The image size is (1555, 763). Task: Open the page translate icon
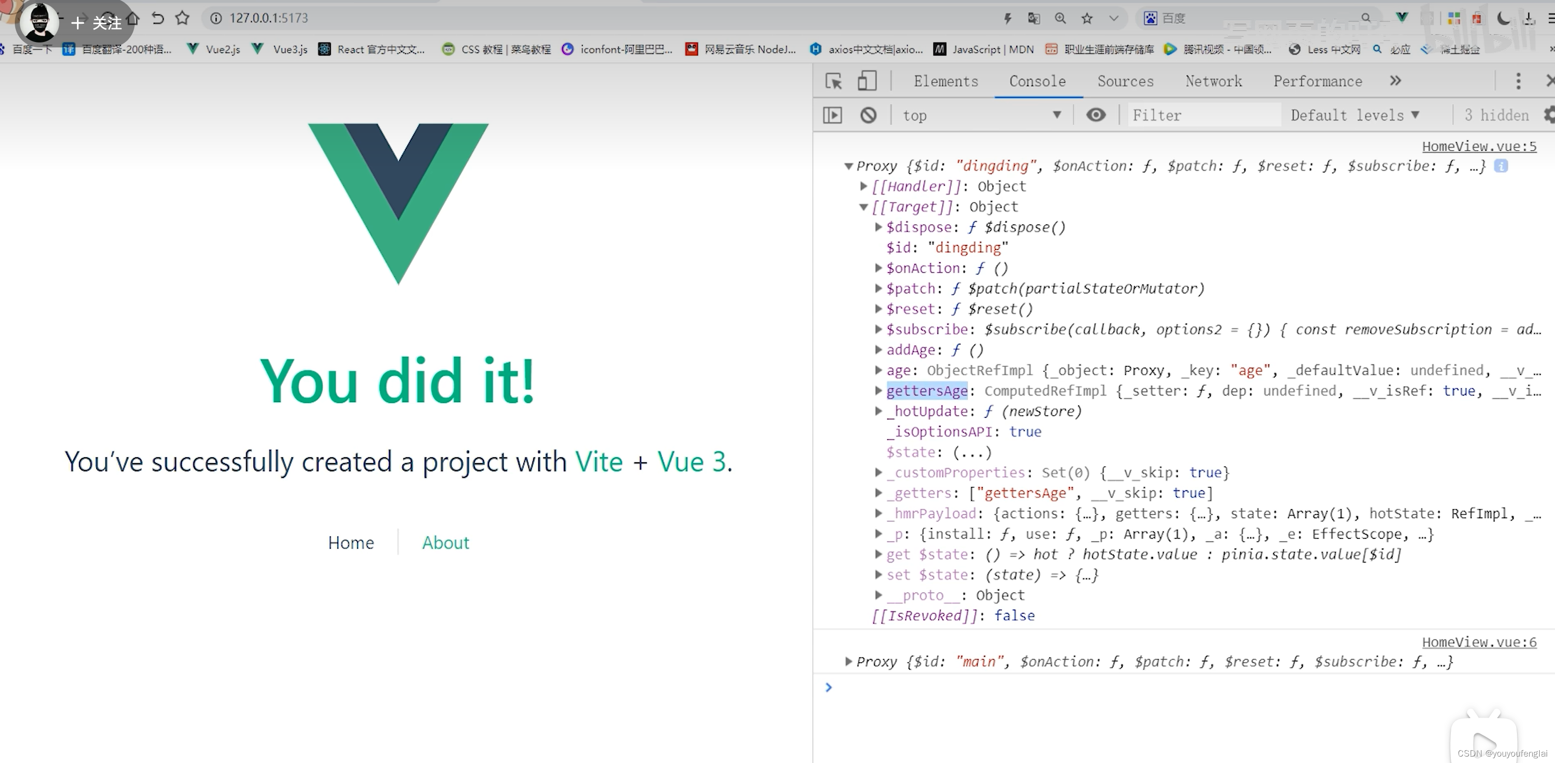coord(1034,18)
